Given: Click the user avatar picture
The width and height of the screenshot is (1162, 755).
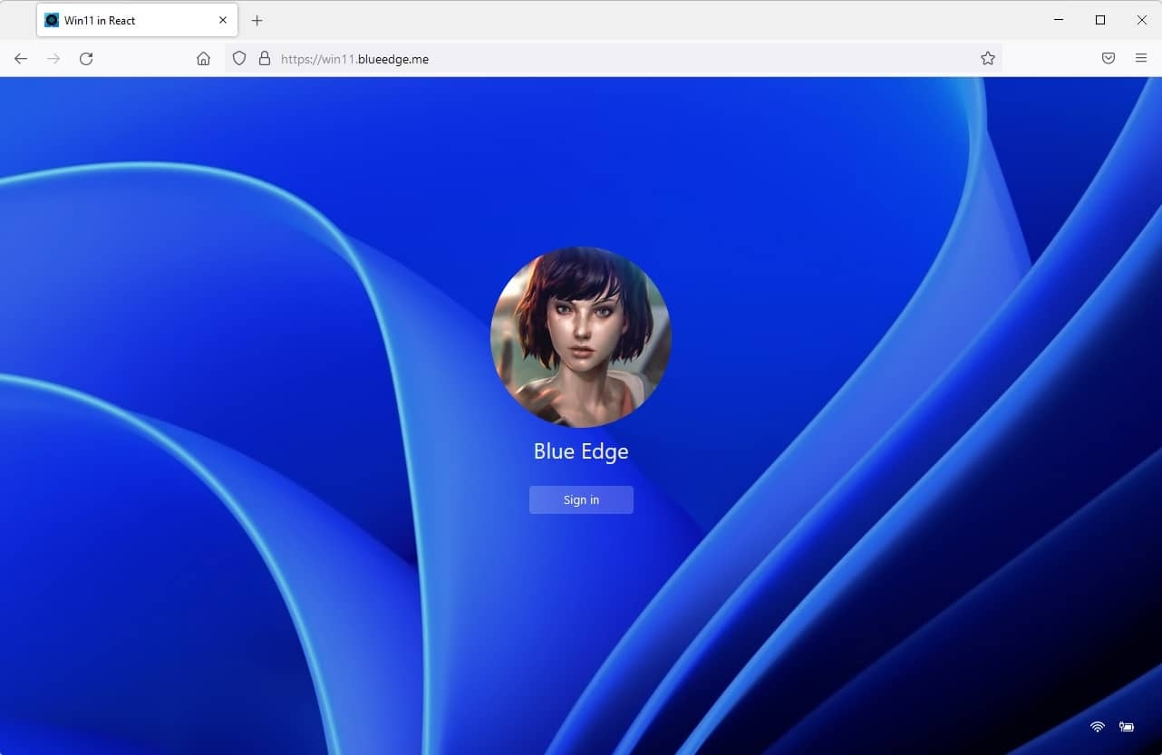Looking at the screenshot, I should tap(581, 337).
